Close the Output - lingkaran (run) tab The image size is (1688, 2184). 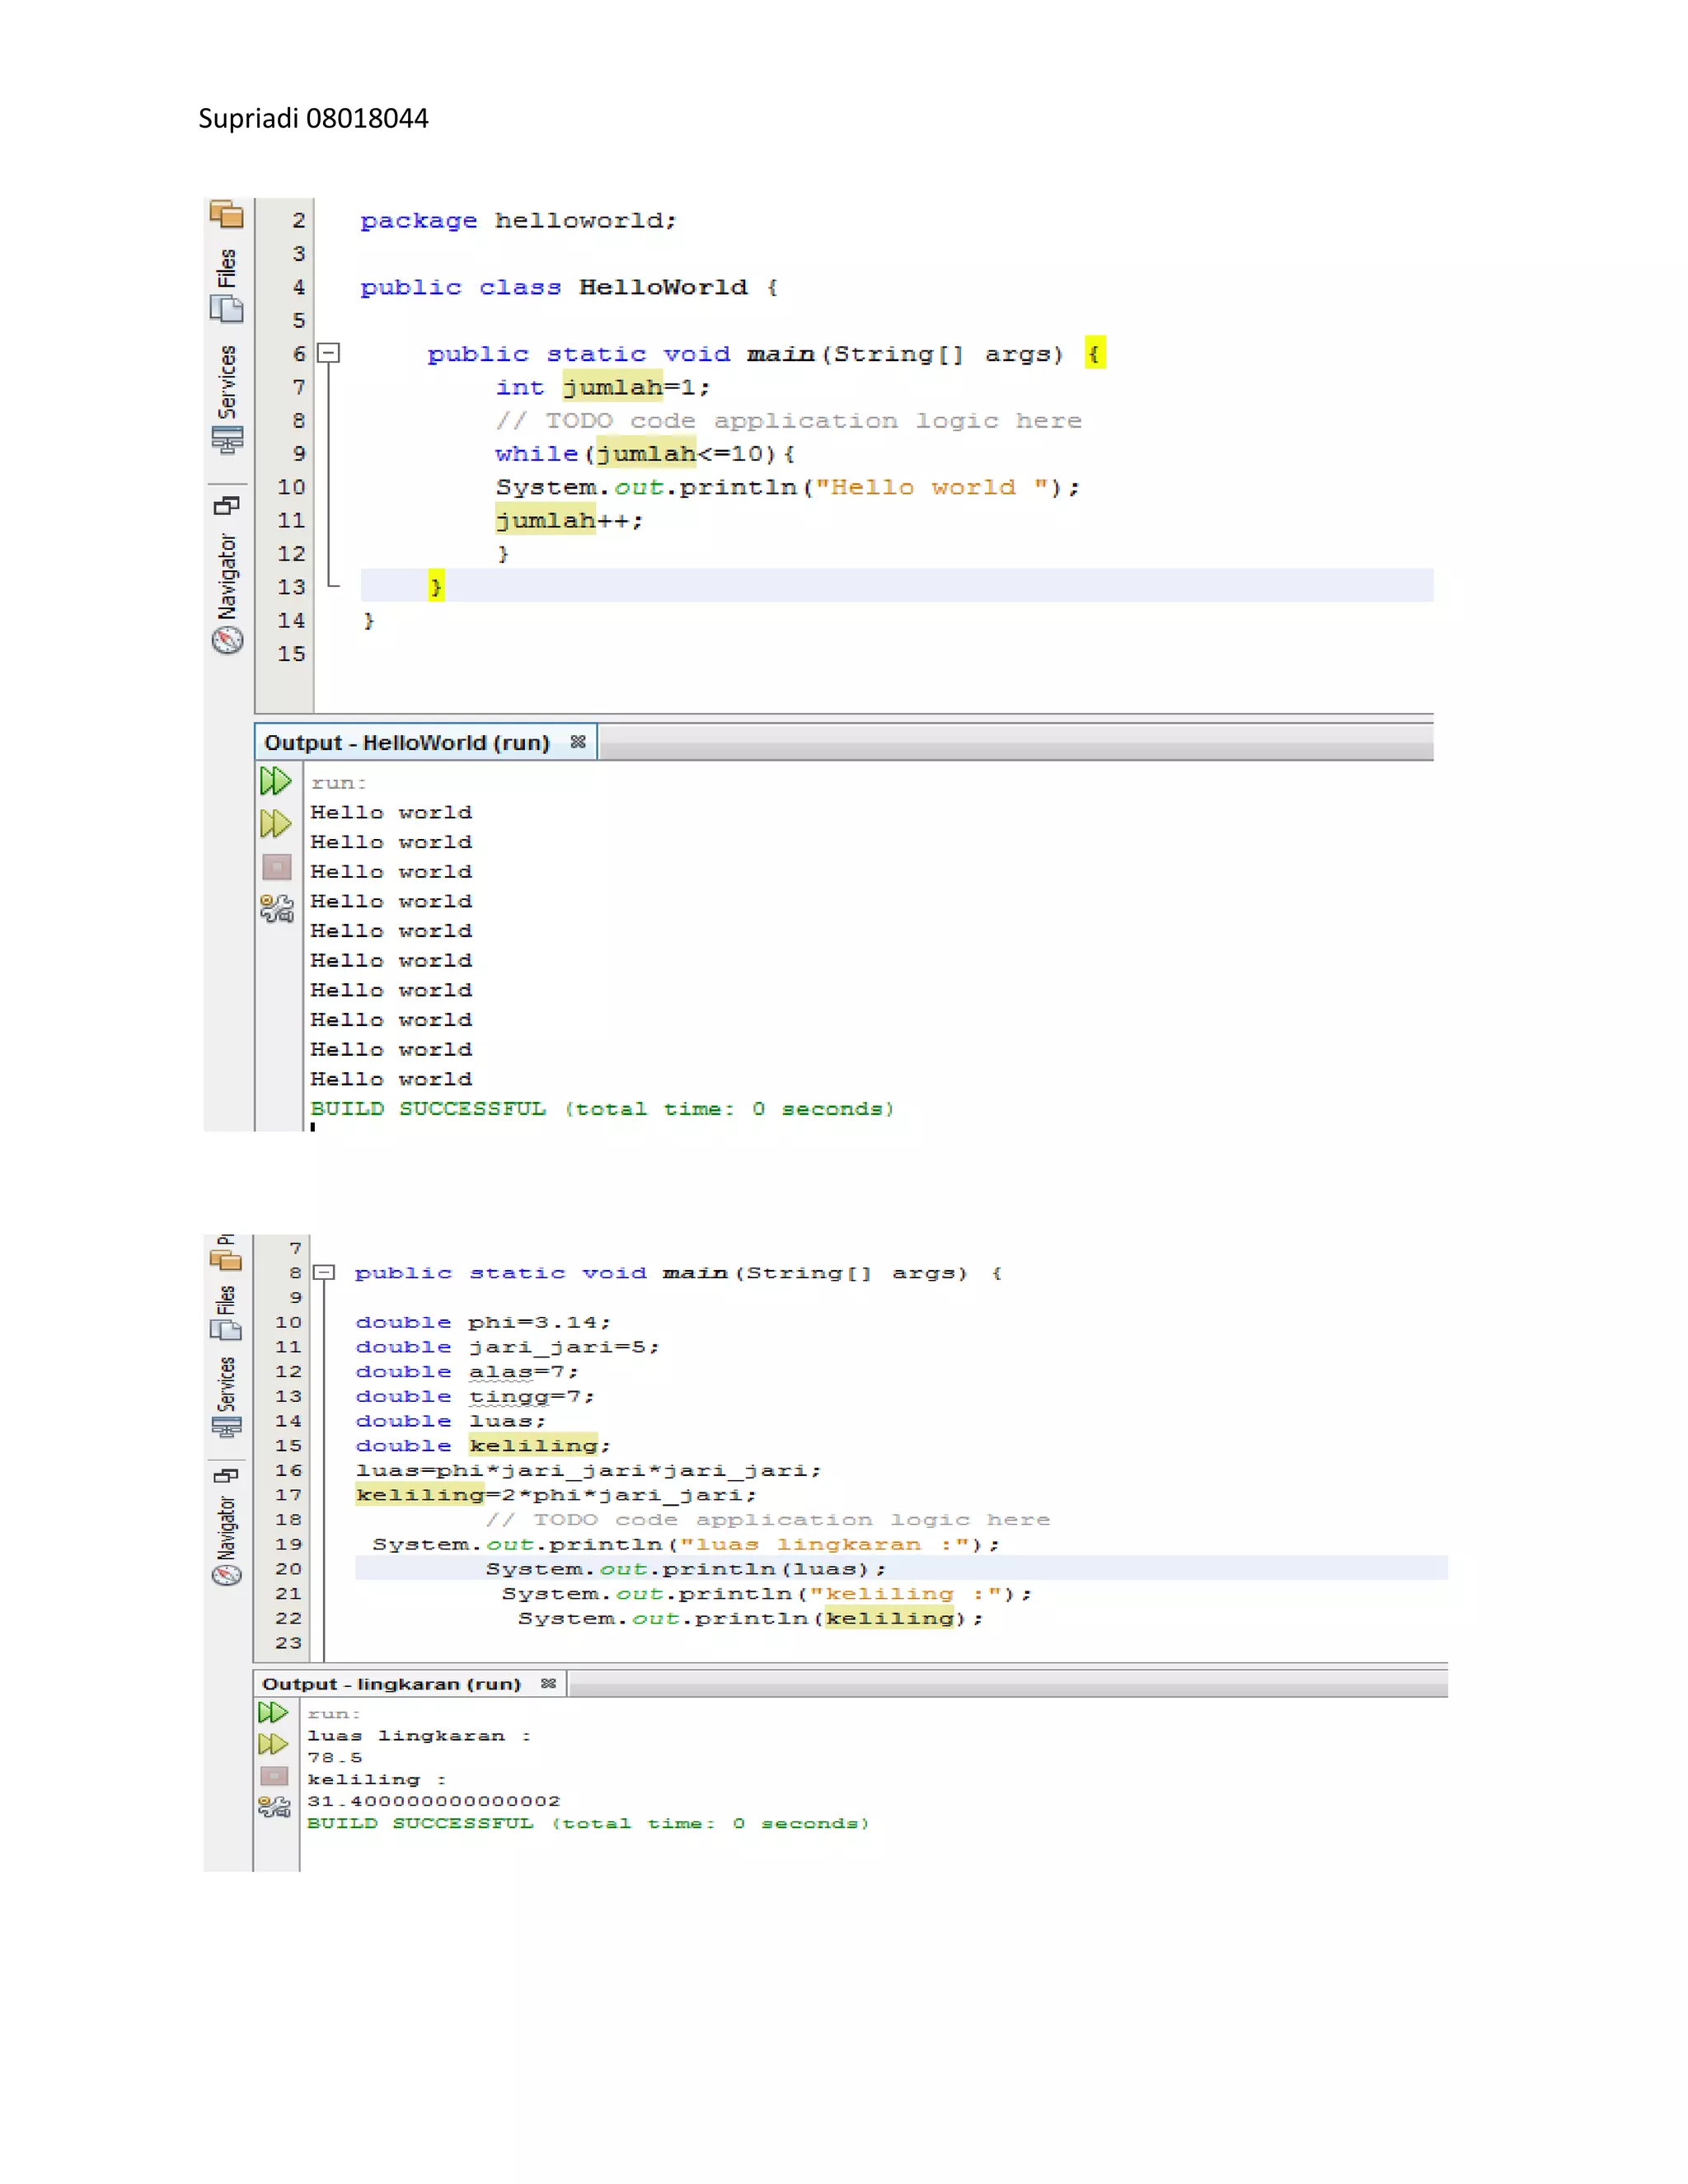click(x=548, y=1684)
